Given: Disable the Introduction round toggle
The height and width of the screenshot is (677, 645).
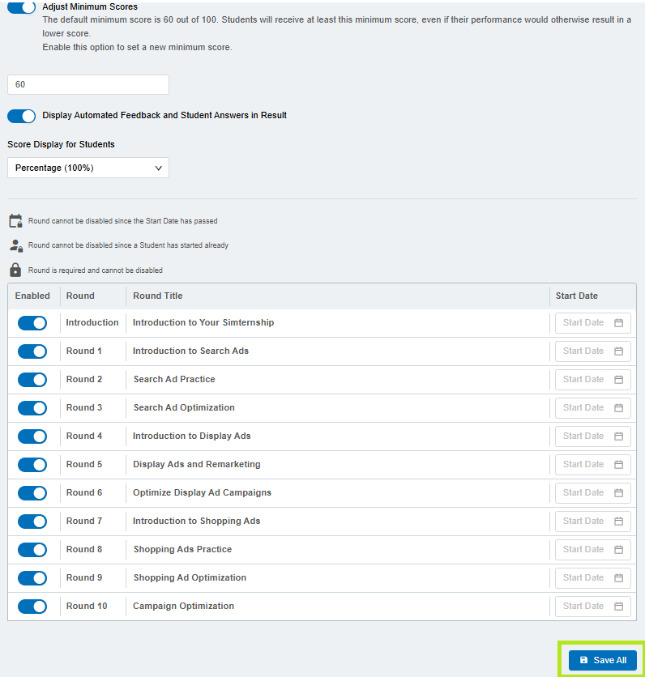Looking at the screenshot, I should tap(32, 323).
